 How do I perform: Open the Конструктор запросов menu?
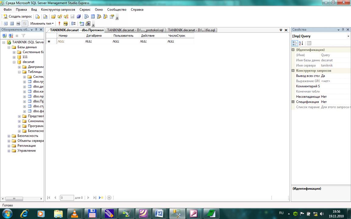58,9
